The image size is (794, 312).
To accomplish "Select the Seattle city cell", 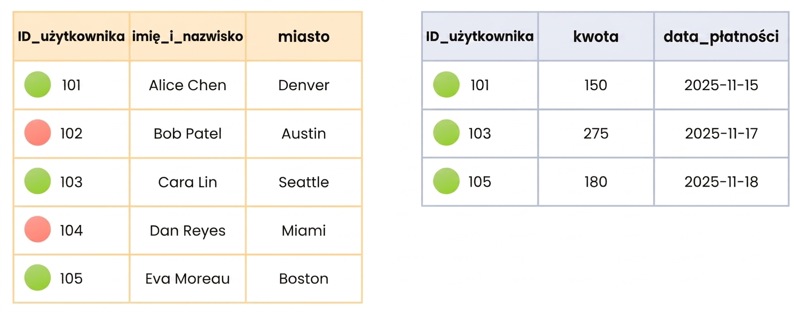I will click(x=304, y=182).
